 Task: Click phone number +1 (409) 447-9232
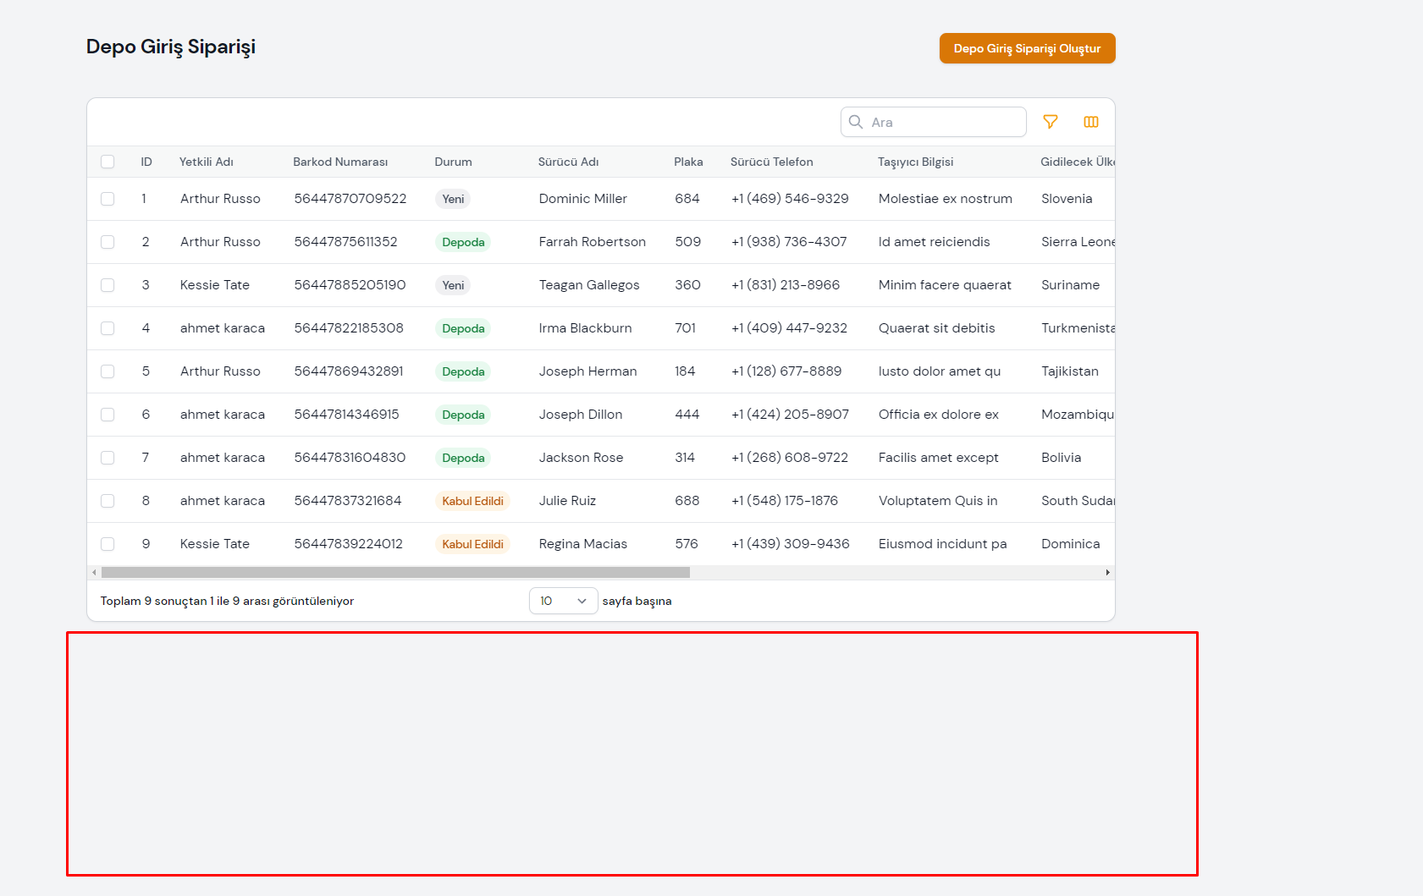789,328
